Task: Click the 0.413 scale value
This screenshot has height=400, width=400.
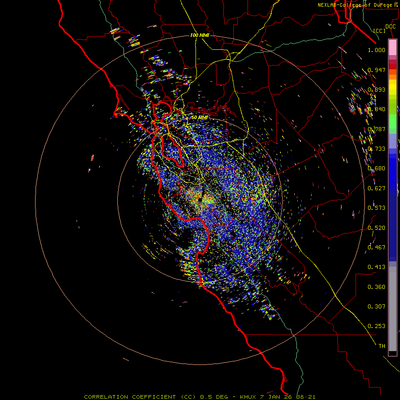Action: coord(376,267)
